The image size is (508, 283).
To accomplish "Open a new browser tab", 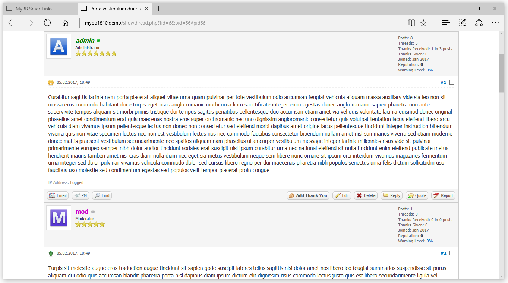I will (x=159, y=9).
